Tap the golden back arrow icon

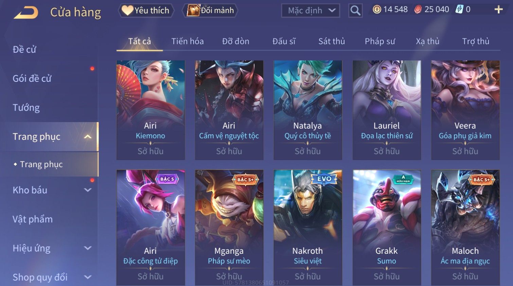(x=26, y=13)
